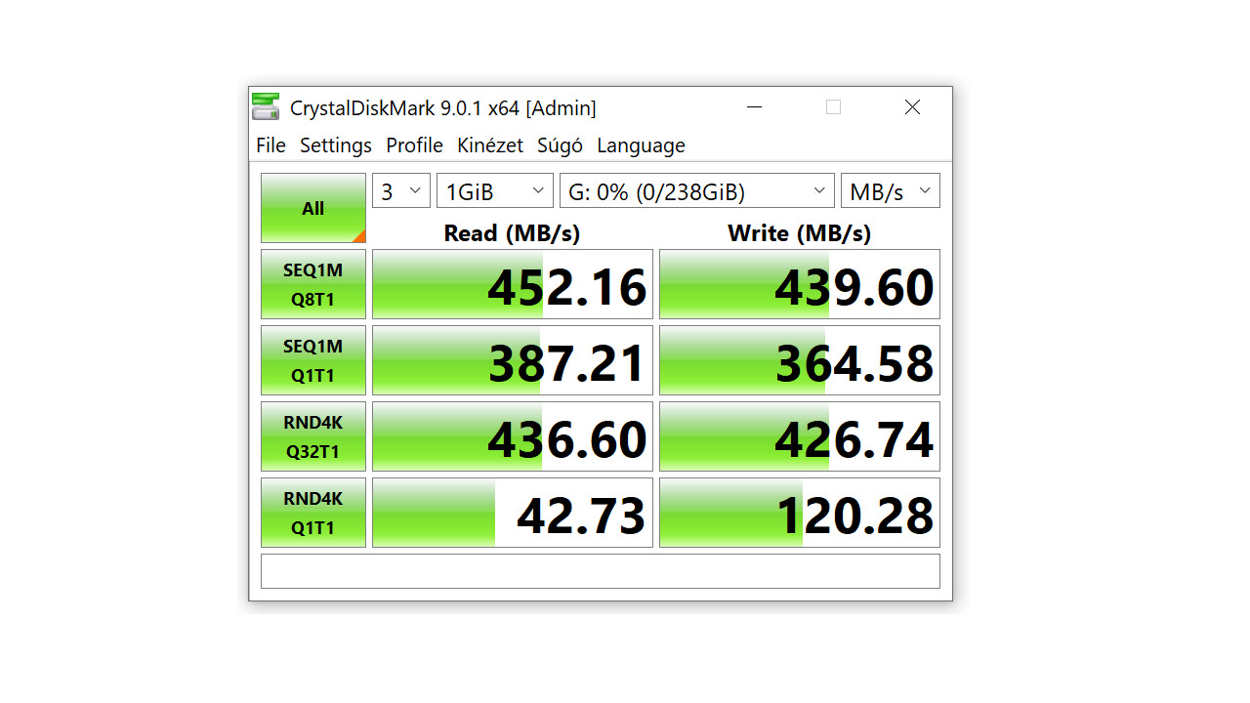Minimize the CrystalDiskMark window
Image resolution: width=1250 pixels, height=703 pixels.
click(x=754, y=107)
